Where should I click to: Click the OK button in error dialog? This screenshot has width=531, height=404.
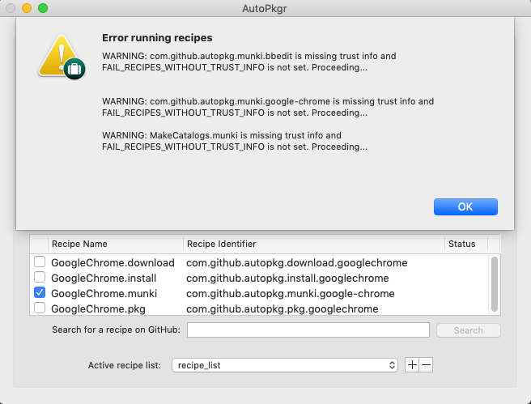pos(465,206)
